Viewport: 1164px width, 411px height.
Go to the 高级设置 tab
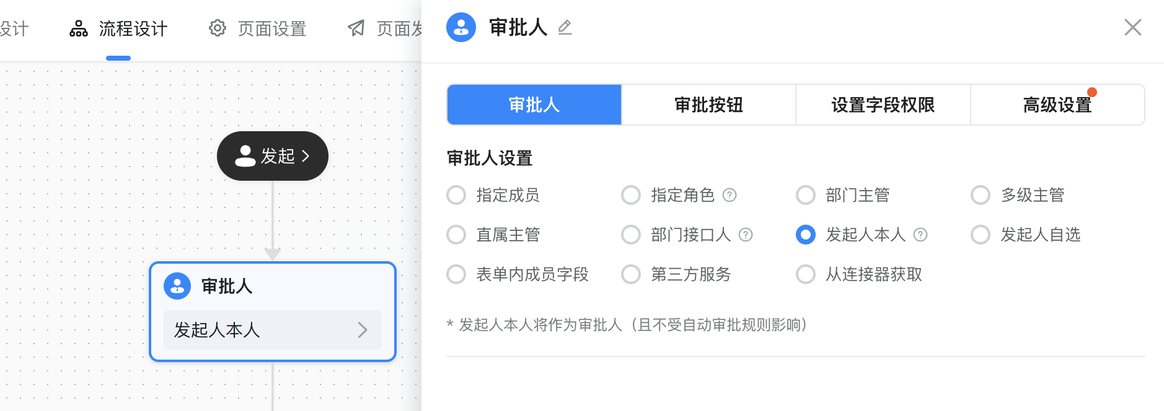pos(1057,105)
